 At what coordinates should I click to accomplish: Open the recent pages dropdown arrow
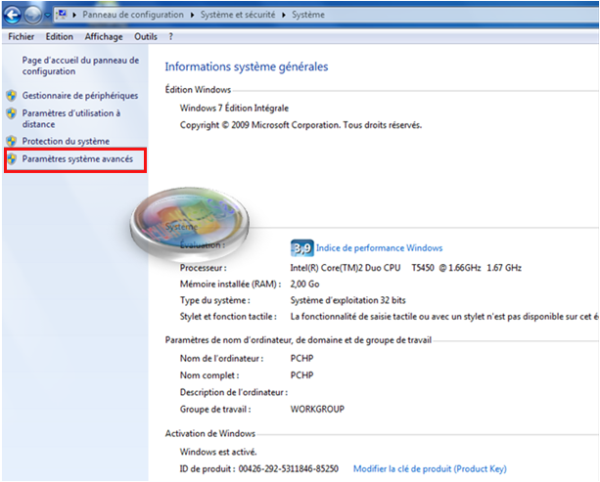(47, 16)
